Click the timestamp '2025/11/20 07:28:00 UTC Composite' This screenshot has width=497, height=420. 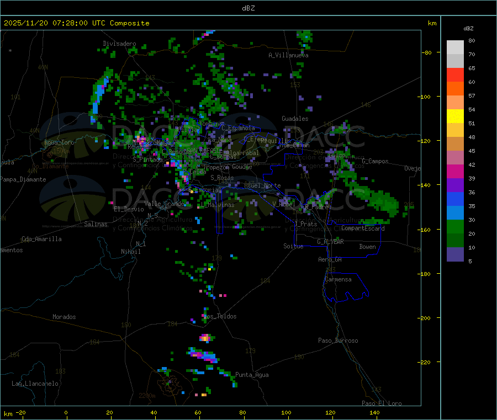click(76, 23)
